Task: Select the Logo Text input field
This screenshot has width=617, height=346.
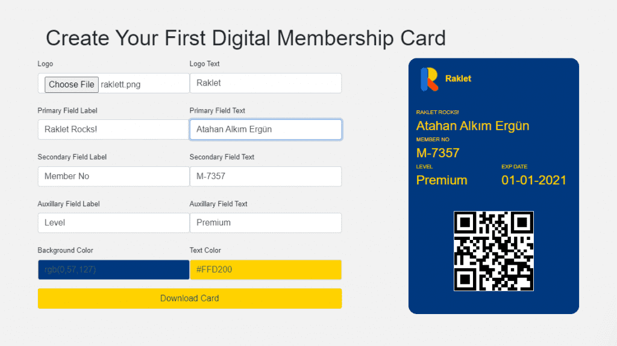Action: coord(266,83)
